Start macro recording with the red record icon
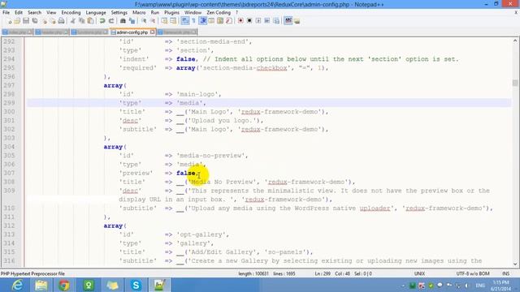 coord(240,21)
